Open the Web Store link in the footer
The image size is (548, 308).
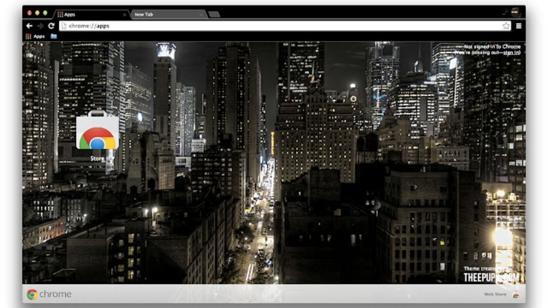[x=495, y=295]
